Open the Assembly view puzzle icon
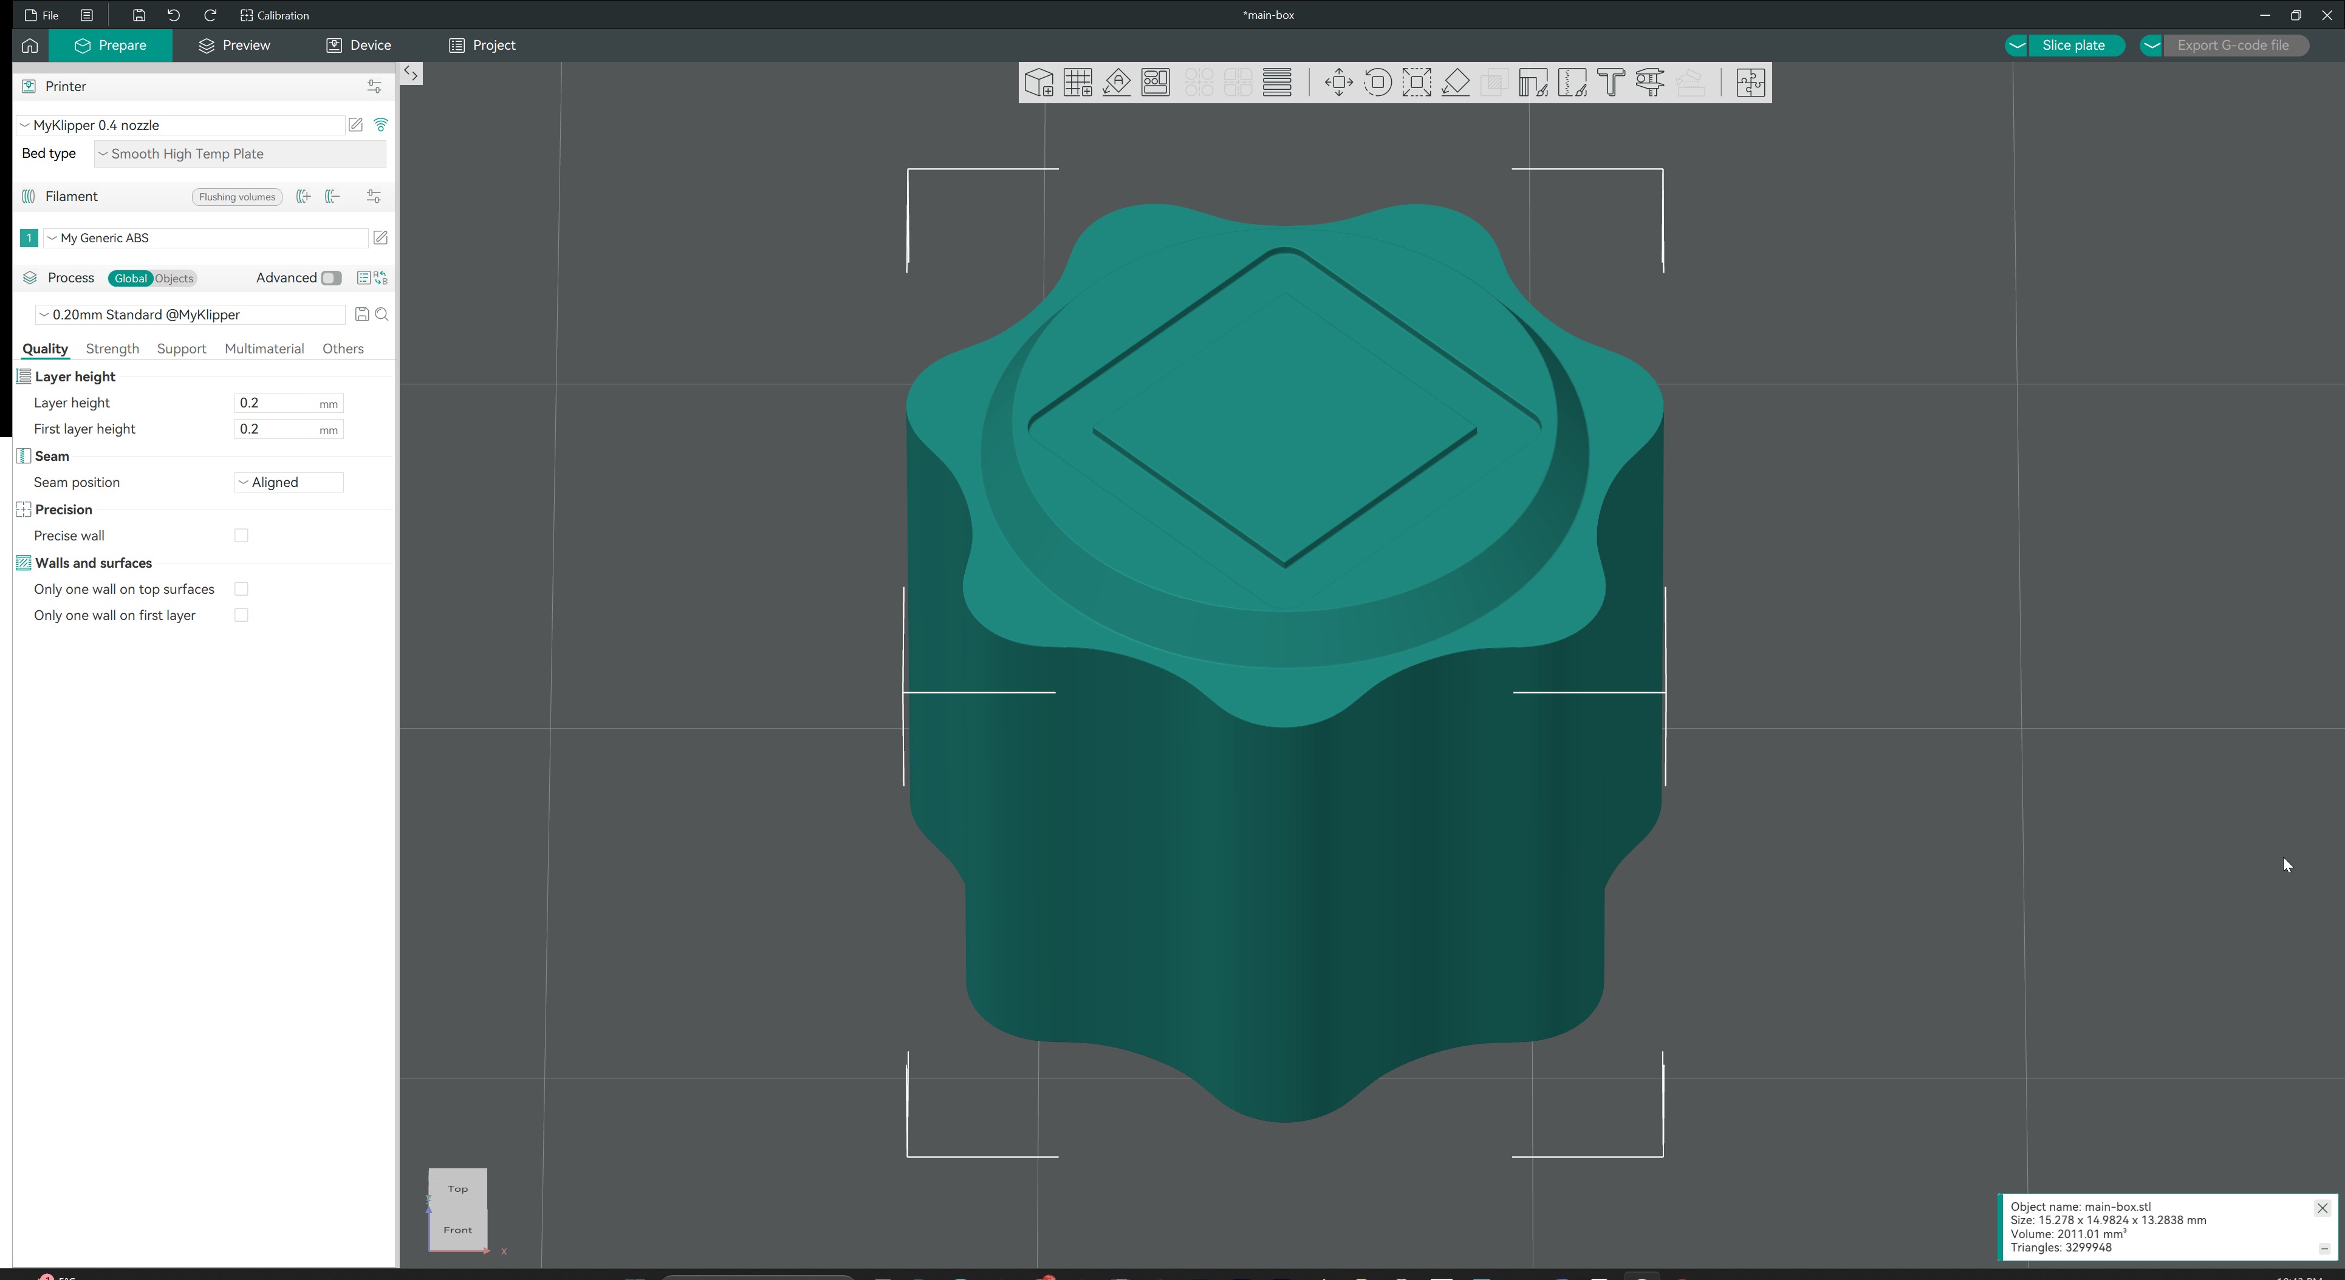The height and width of the screenshot is (1280, 2345). [x=1750, y=83]
